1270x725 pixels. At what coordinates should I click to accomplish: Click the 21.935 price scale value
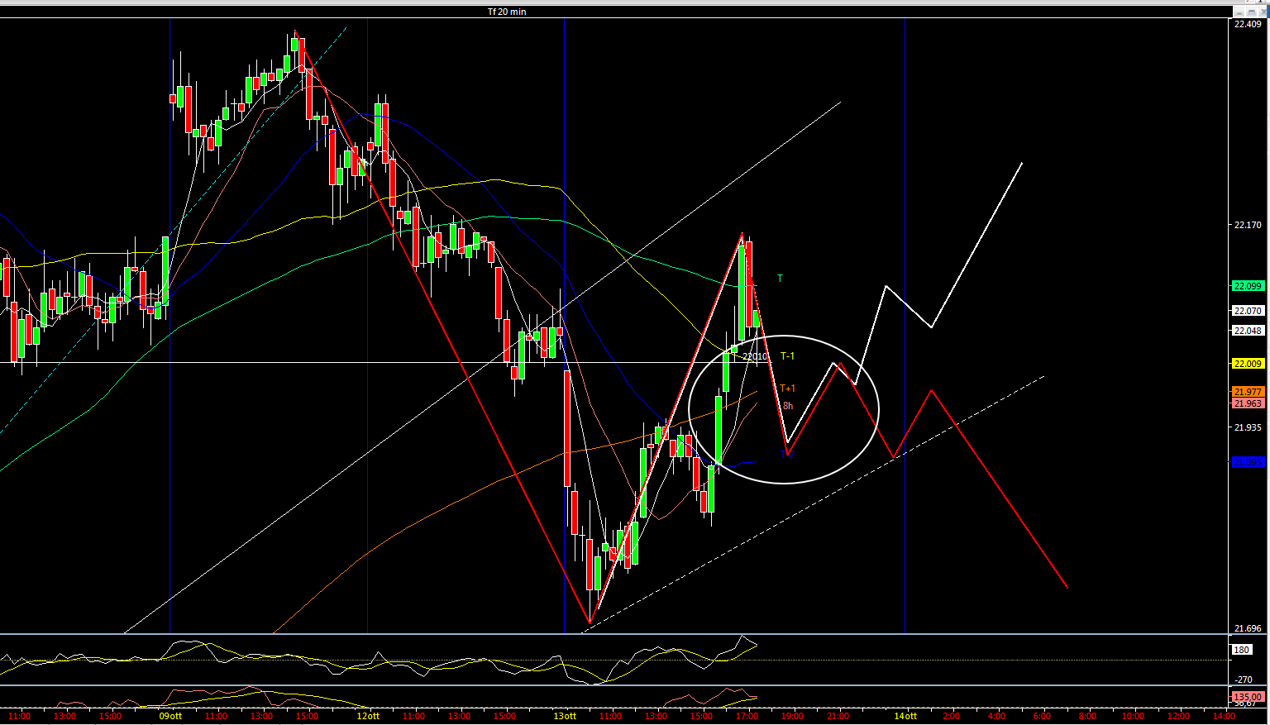point(1248,427)
